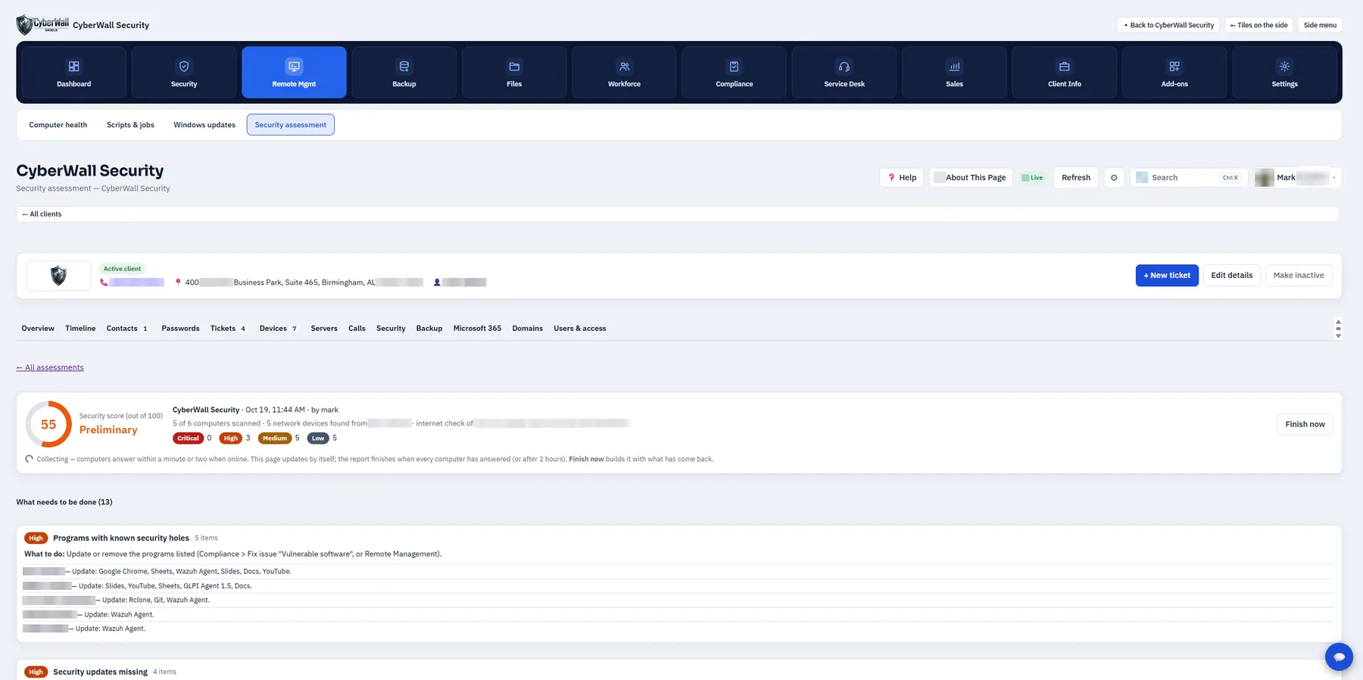Screen dimensions: 1363x680
Task: Click Back to CyberWall Security button
Action: (x=1168, y=25)
